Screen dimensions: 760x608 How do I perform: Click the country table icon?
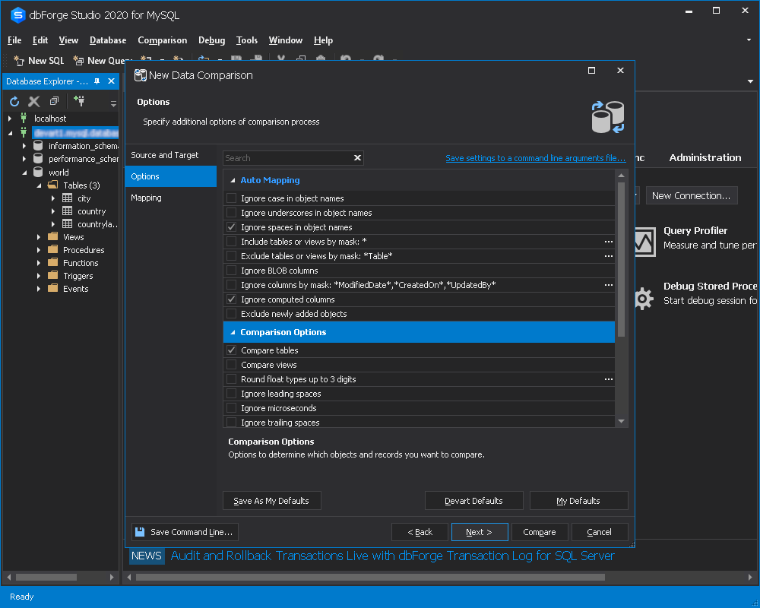[x=68, y=211]
